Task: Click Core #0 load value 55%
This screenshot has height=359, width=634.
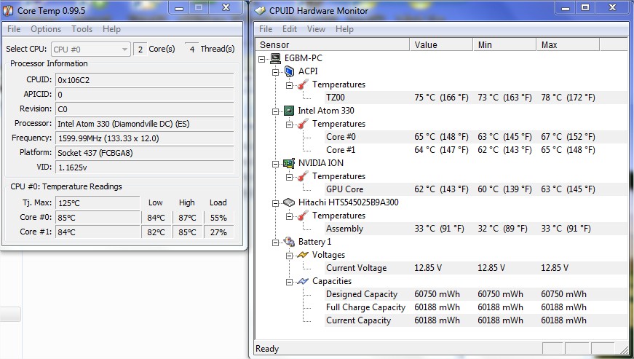Action: click(x=218, y=218)
